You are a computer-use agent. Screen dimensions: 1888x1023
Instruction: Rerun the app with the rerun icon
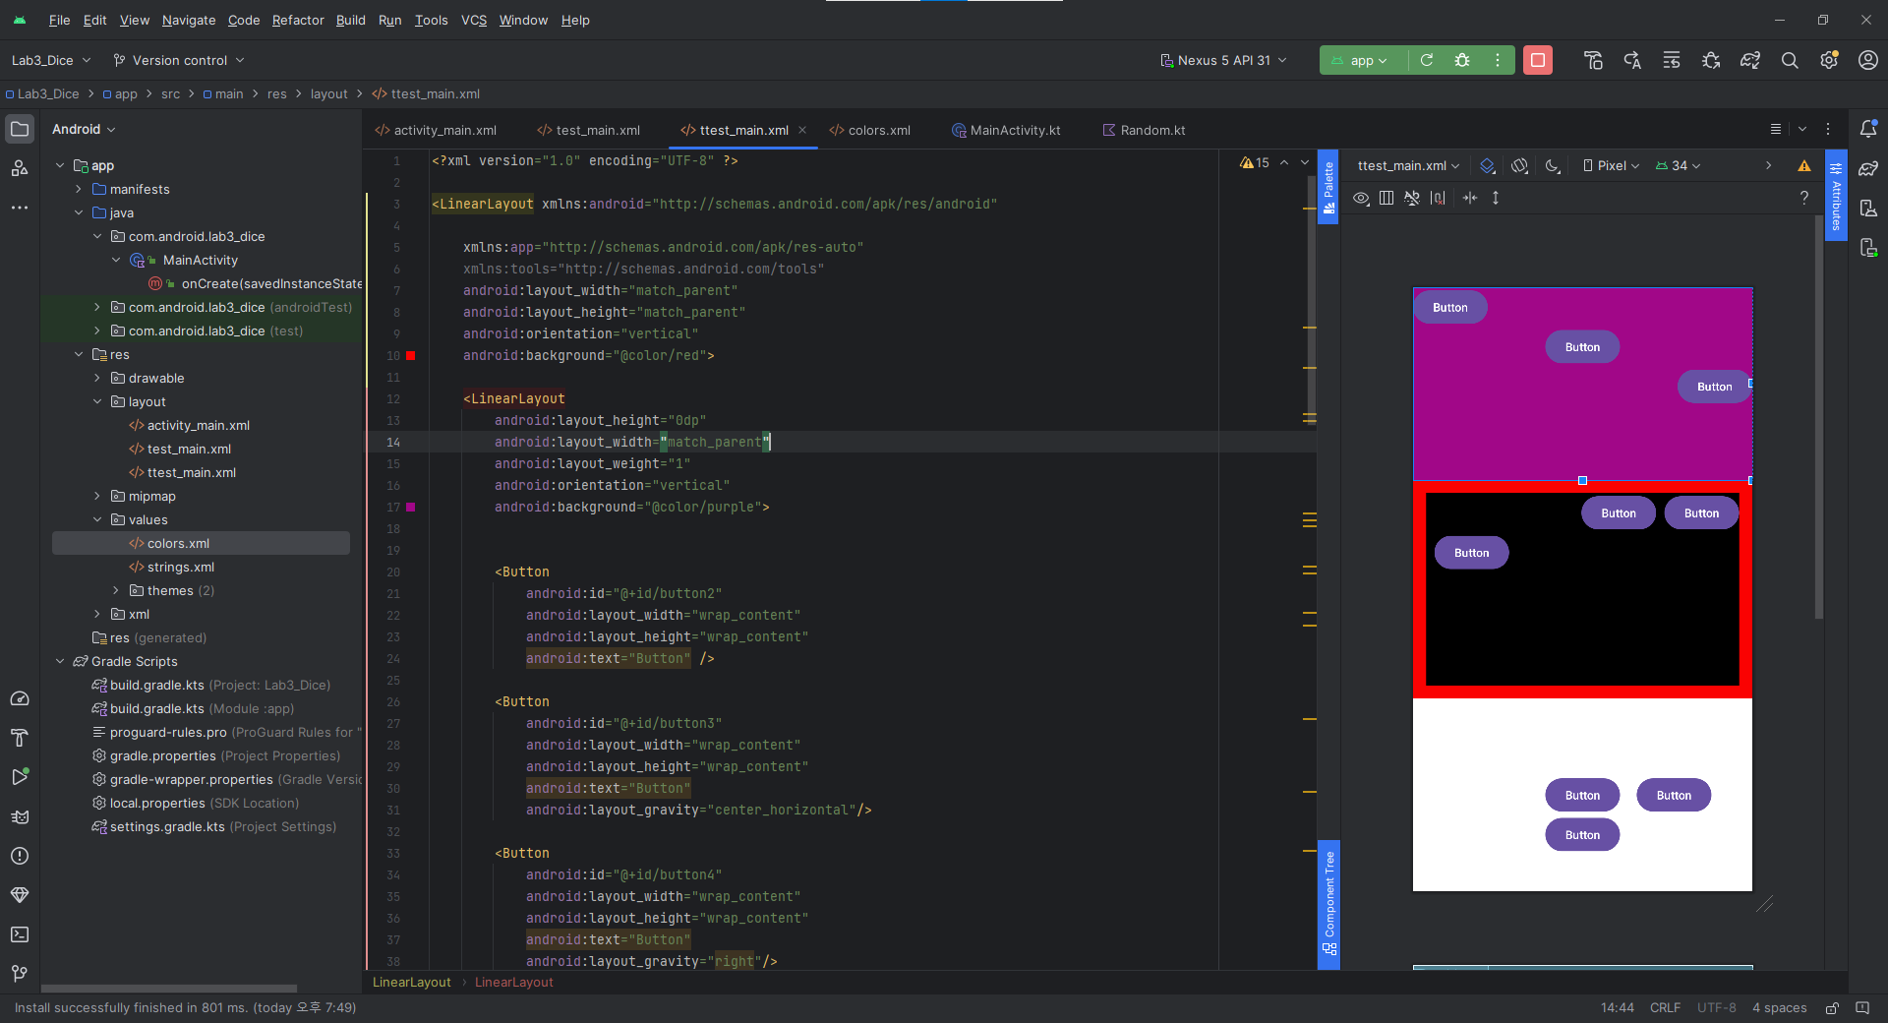coord(1427,60)
